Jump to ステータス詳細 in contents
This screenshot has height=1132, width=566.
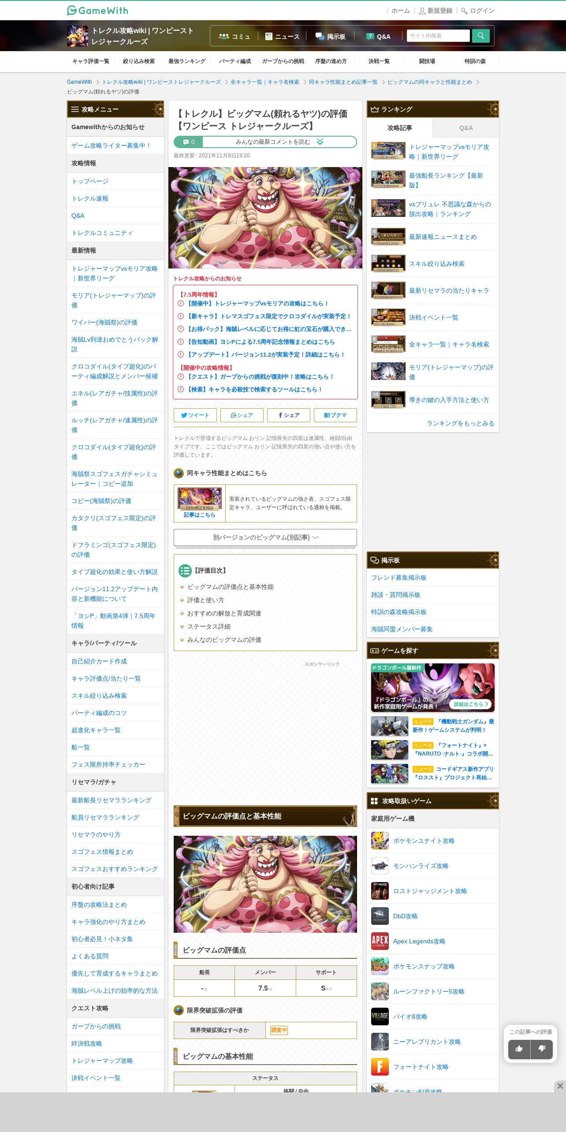click(209, 626)
